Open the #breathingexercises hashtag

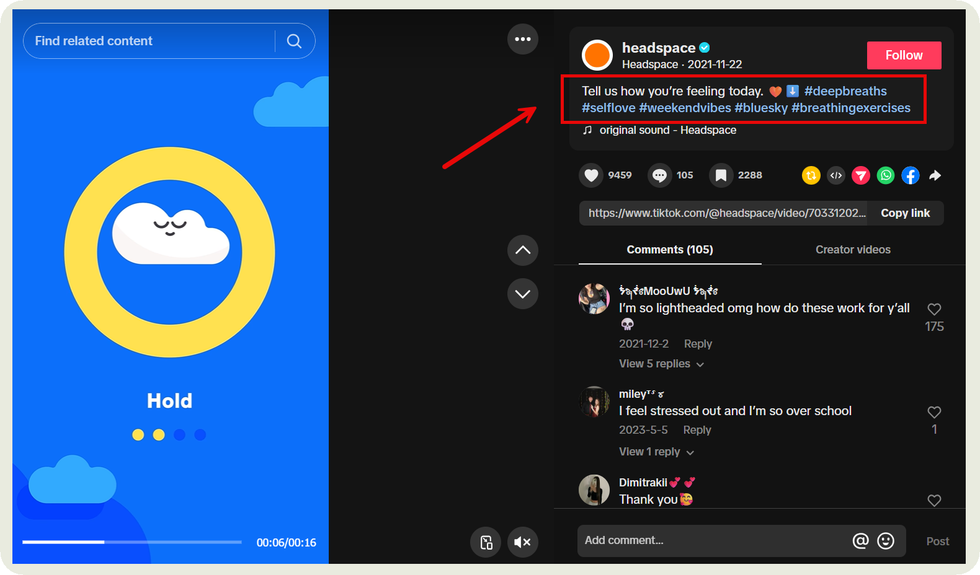pos(851,108)
